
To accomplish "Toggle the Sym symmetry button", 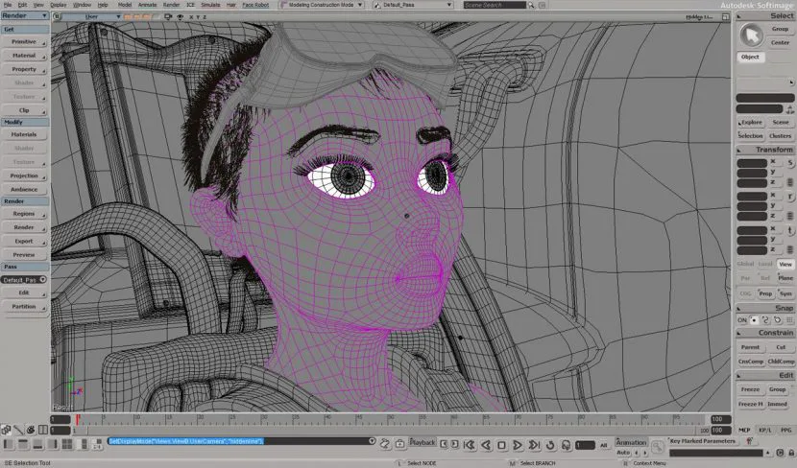I will click(785, 293).
